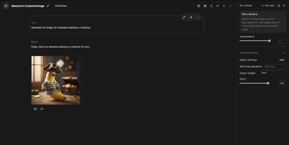Reset run settings with the refresh icon
Image resolution: width=289 pixels, height=145 pixels.
tap(279, 6)
